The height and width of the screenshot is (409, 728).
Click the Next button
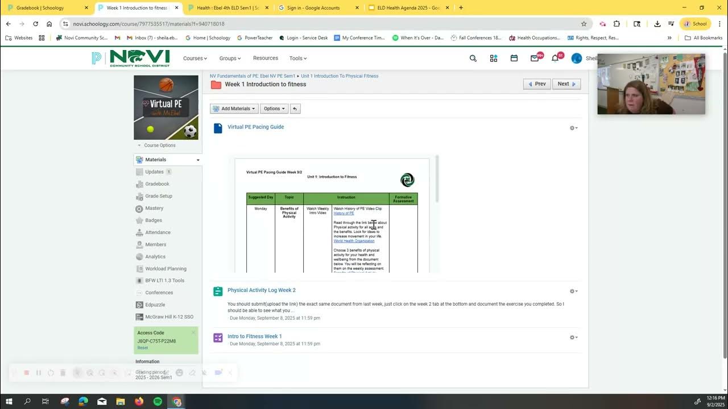[x=566, y=84]
